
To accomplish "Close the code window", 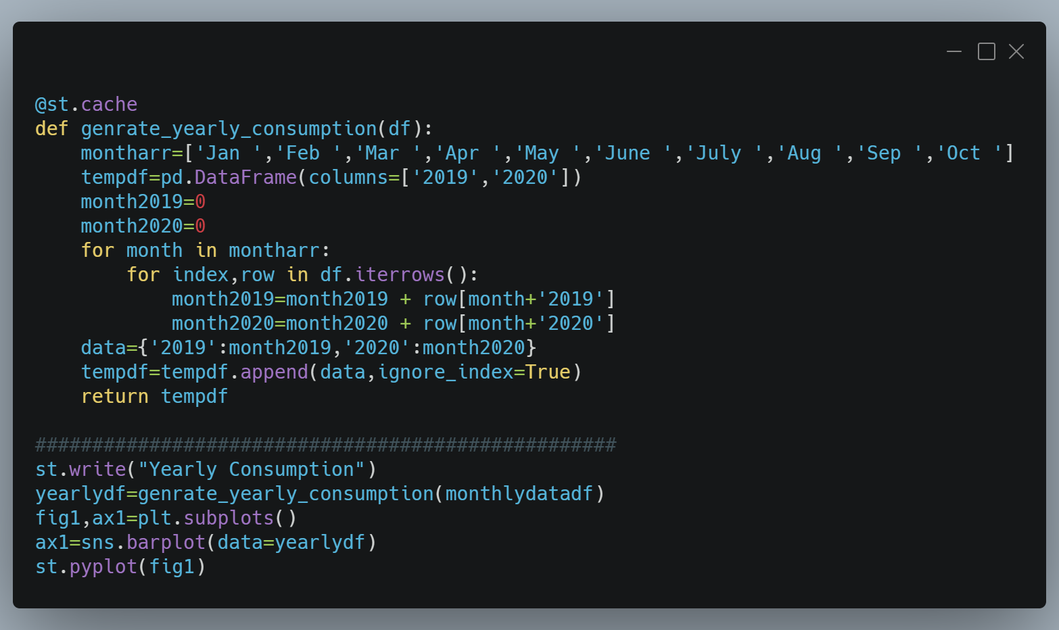I will 1016,51.
